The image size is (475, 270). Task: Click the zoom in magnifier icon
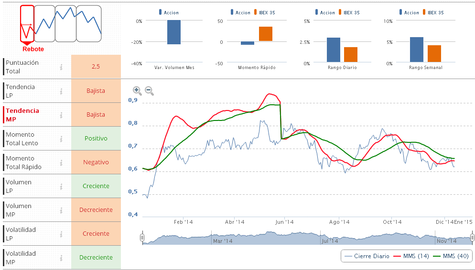click(137, 90)
